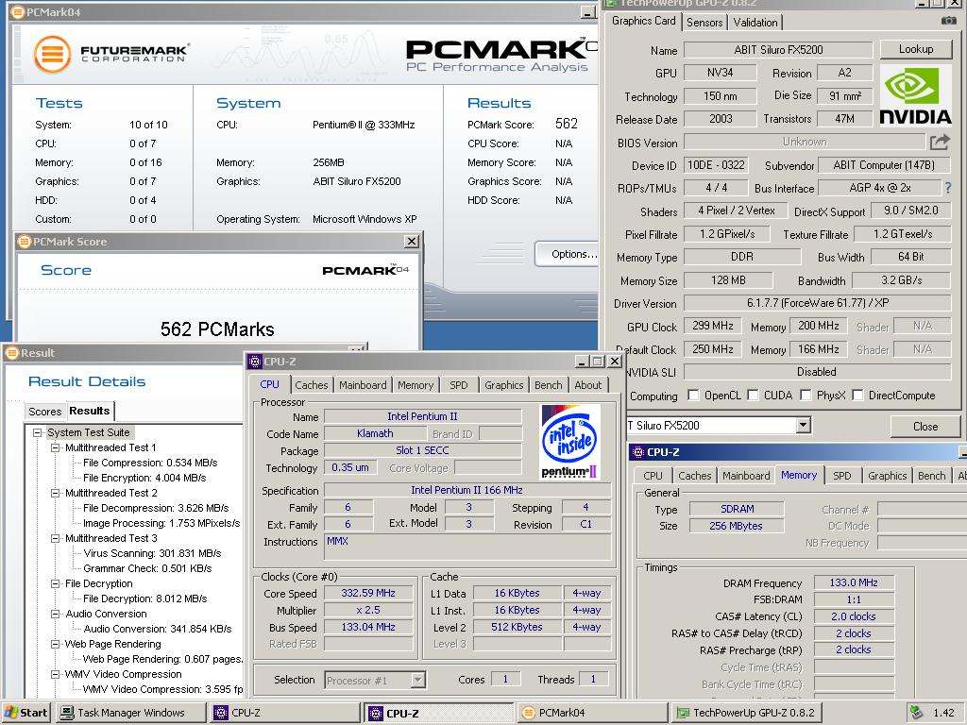Click the Close button in GPU-Z
Viewport: 967px width, 725px height.
tap(925, 426)
